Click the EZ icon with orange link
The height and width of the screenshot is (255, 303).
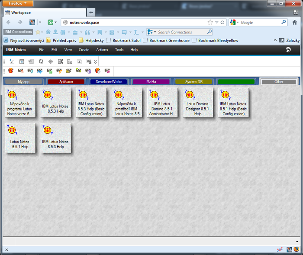tap(59, 71)
